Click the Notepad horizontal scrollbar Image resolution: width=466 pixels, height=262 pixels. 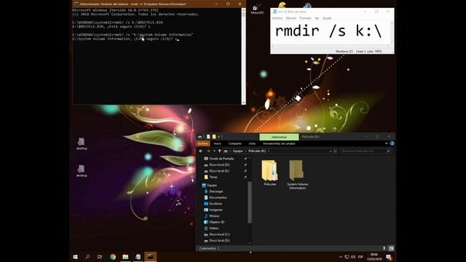tap(331, 46)
